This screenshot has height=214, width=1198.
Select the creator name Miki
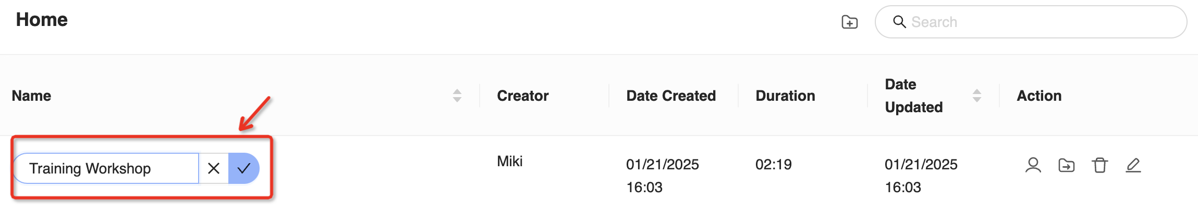coord(510,161)
